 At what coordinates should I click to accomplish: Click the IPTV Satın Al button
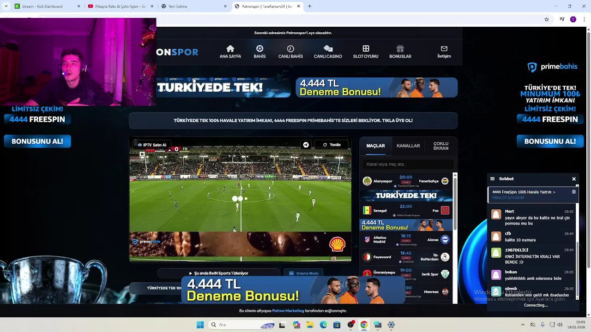(152, 145)
